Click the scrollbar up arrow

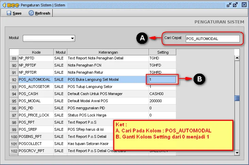237,58
